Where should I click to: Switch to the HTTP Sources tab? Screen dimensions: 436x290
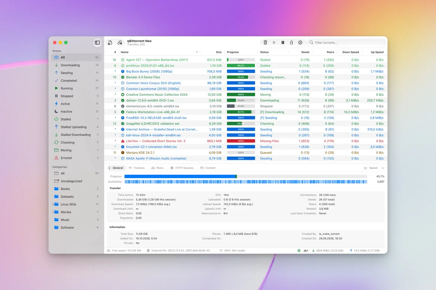[x=182, y=168]
